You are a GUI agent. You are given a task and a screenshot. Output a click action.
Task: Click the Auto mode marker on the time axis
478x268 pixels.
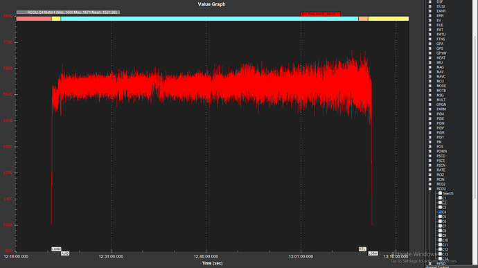[x=65, y=253]
